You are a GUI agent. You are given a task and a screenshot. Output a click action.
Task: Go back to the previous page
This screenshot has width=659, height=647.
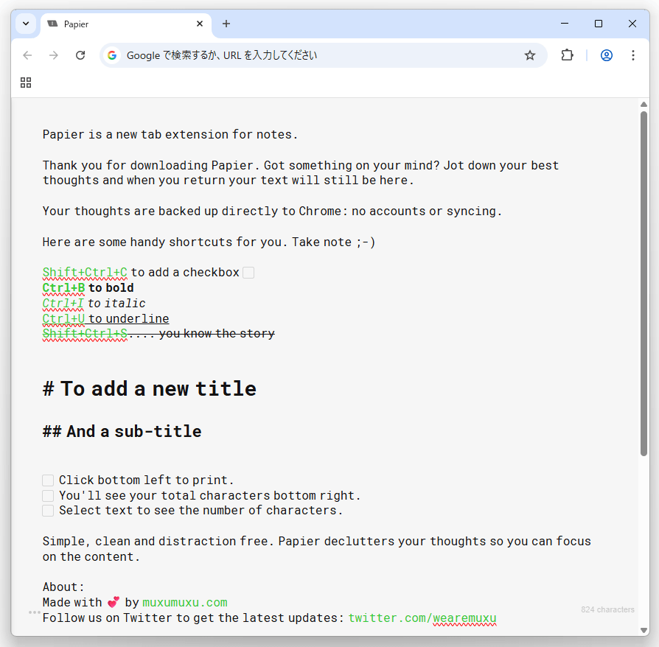pyautogui.click(x=27, y=55)
